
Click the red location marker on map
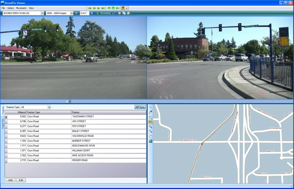click(x=202, y=144)
